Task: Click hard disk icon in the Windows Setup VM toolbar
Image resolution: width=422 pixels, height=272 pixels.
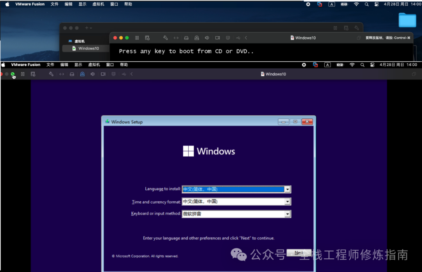Action: (x=72, y=74)
